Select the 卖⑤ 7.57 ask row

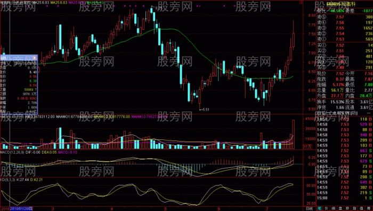[345, 17]
